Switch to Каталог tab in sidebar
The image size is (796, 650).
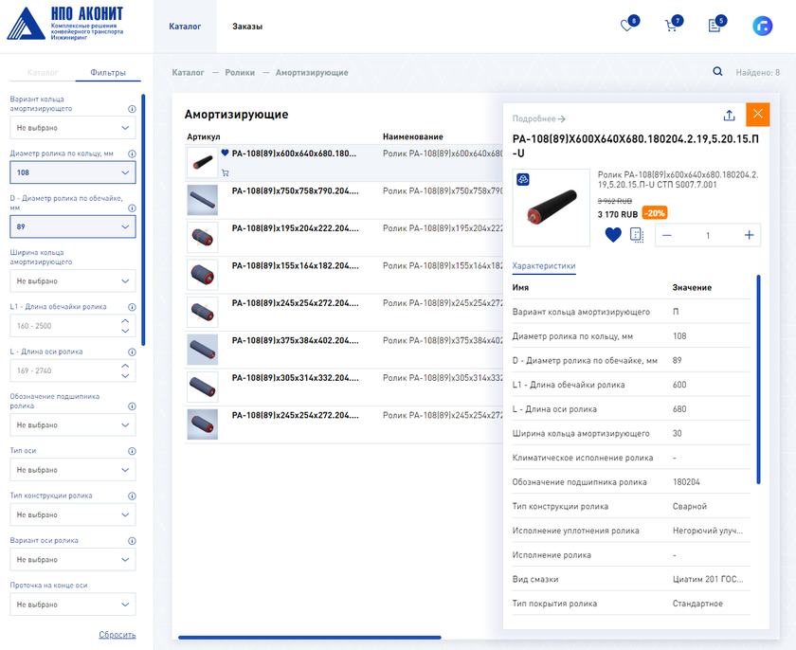[x=43, y=72]
